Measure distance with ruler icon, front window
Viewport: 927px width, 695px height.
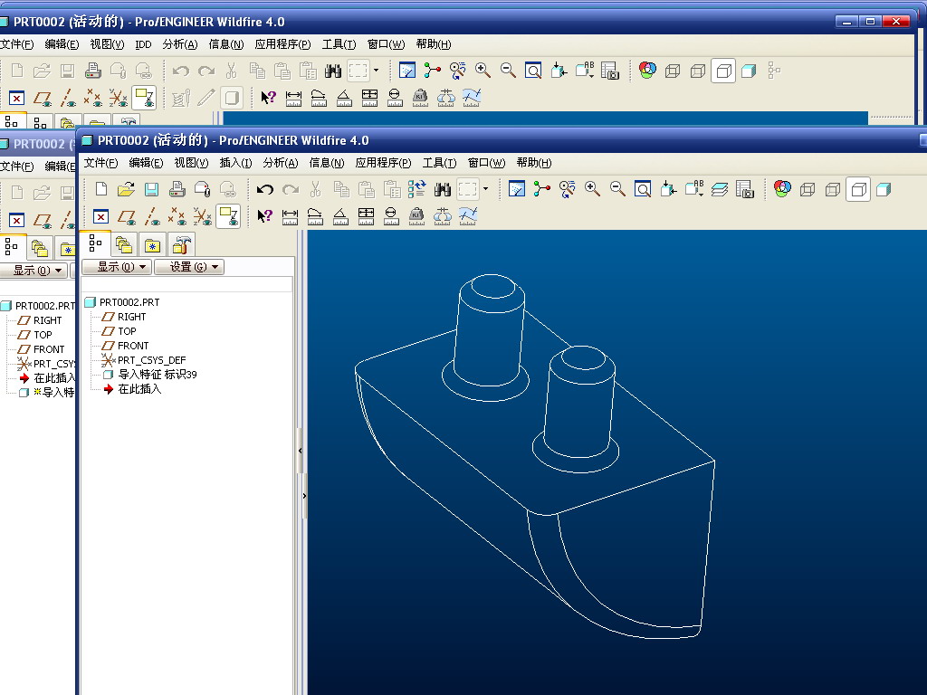point(290,216)
